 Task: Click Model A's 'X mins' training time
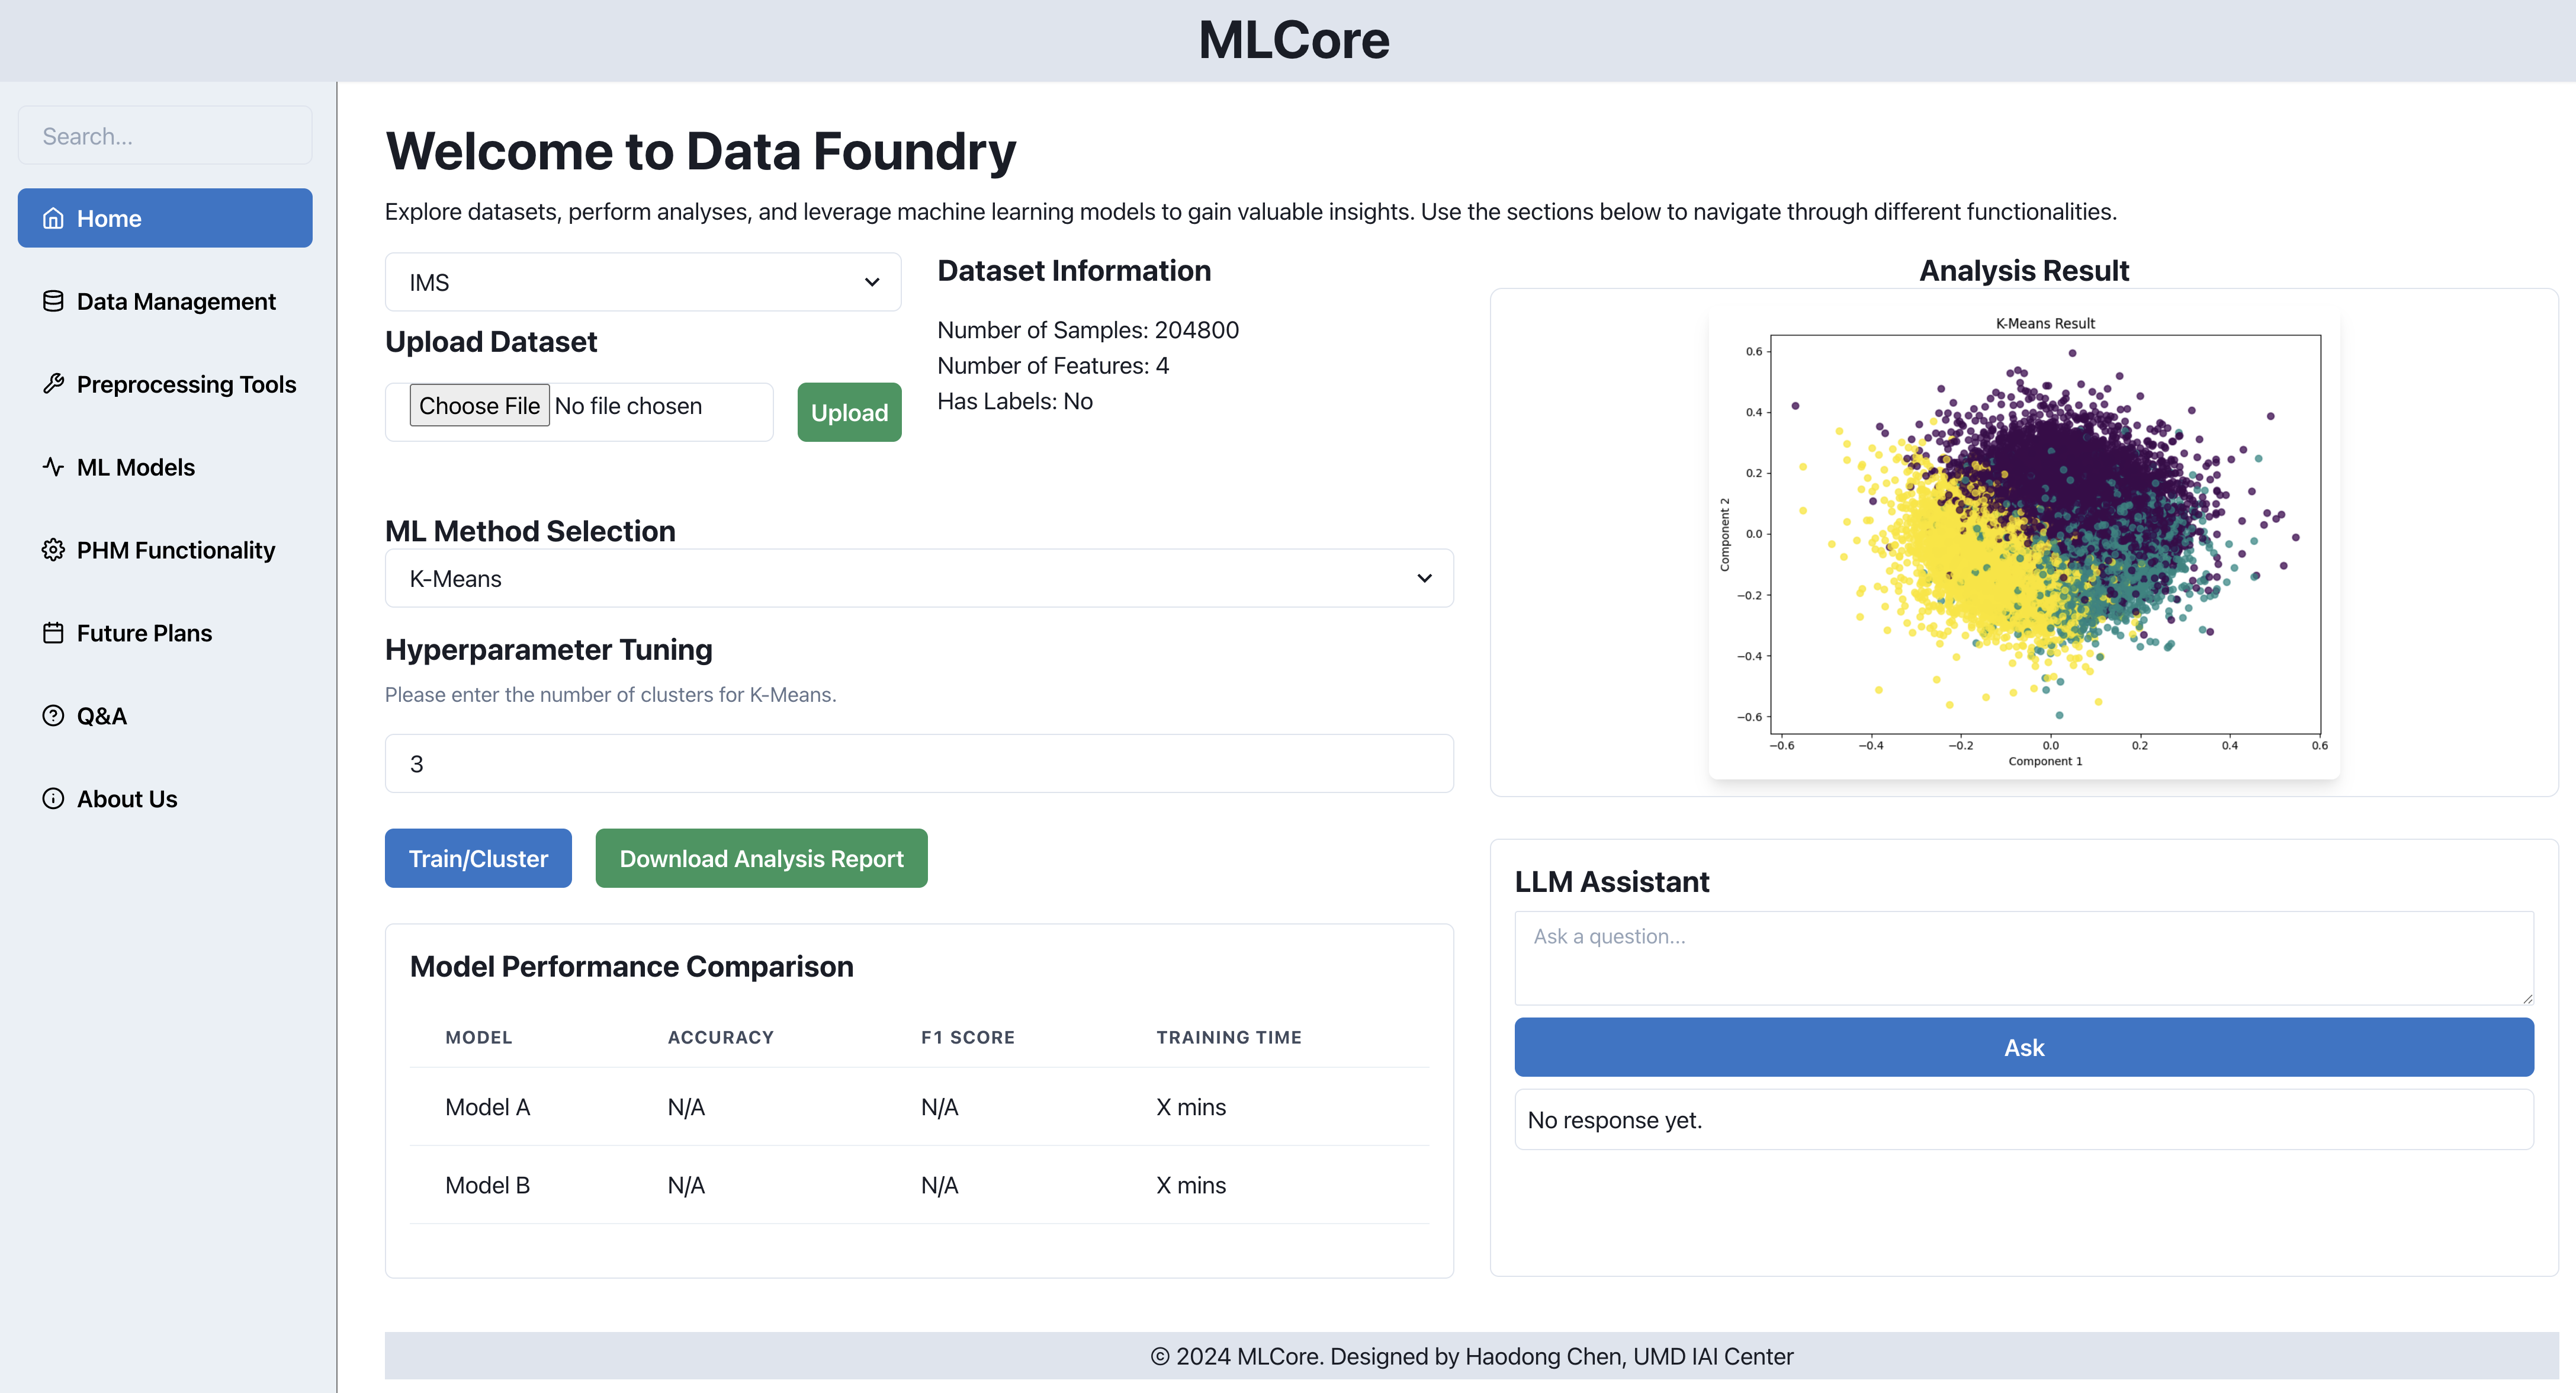(1191, 1107)
